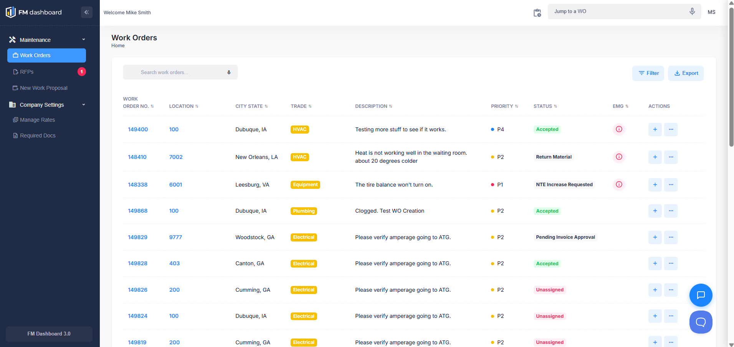Open location 7002 link

coord(176,157)
